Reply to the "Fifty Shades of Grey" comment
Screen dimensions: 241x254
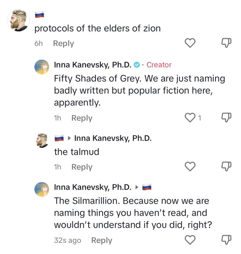[82, 118]
